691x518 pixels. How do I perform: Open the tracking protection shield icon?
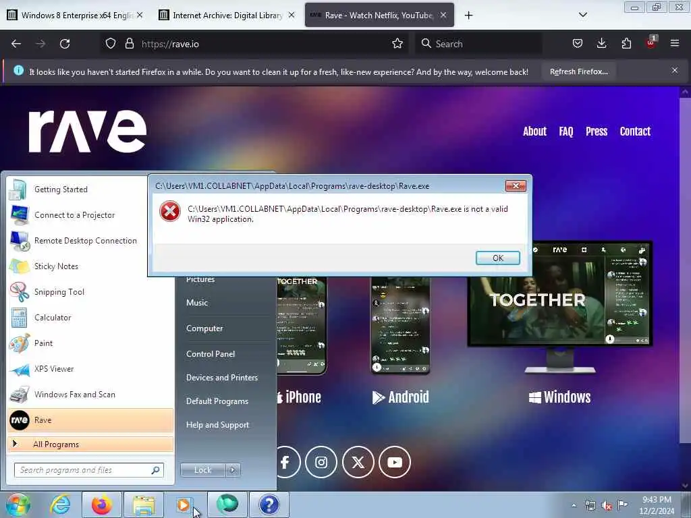(111, 44)
